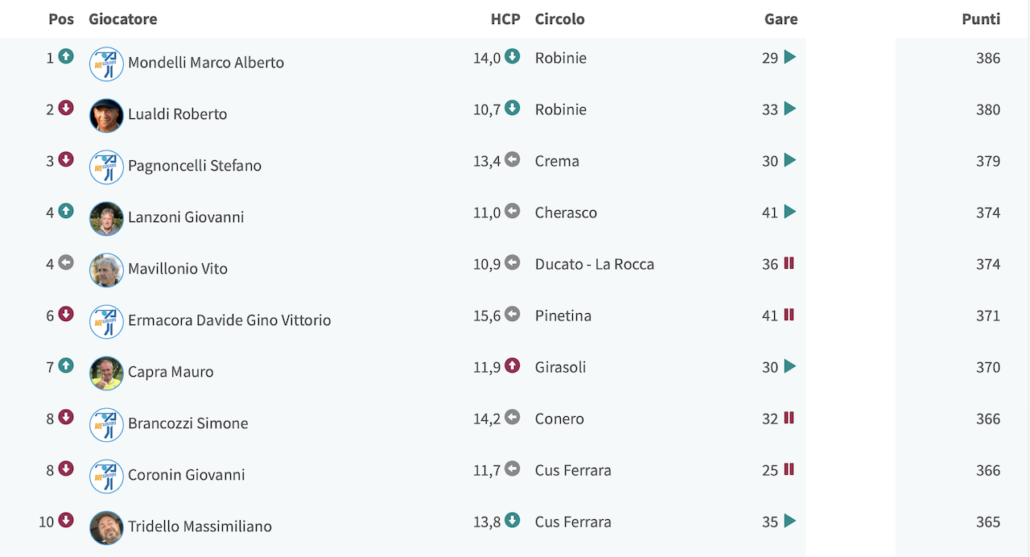Open player Mondelli Marco Alberto
Screen dimensions: 1030x557
tap(206, 63)
